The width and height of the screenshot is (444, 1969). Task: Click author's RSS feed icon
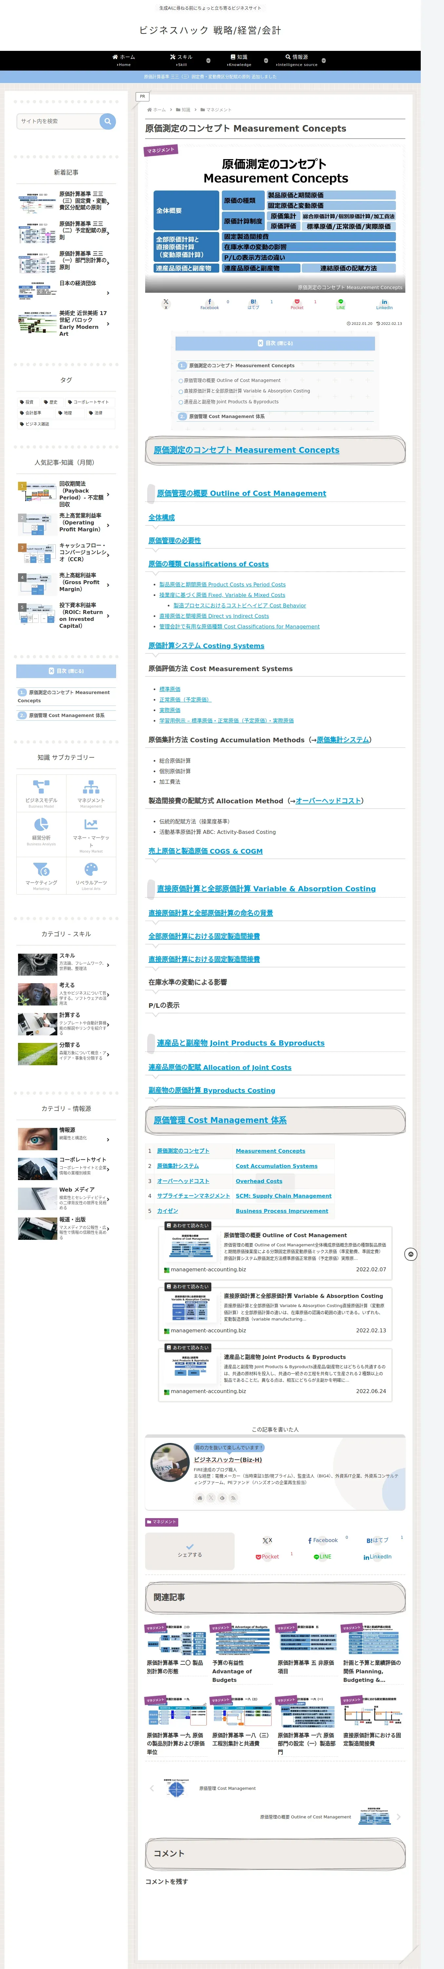pos(233,1497)
